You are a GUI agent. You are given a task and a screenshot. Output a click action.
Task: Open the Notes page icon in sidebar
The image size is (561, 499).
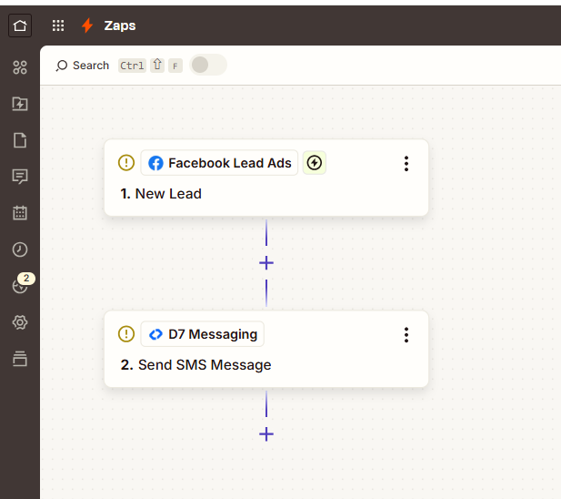[x=20, y=140]
